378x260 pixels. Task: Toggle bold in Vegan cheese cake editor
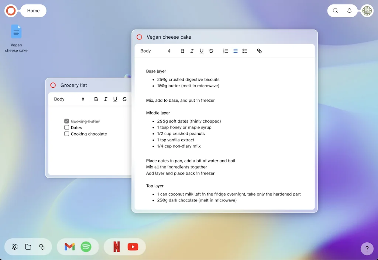click(x=182, y=51)
